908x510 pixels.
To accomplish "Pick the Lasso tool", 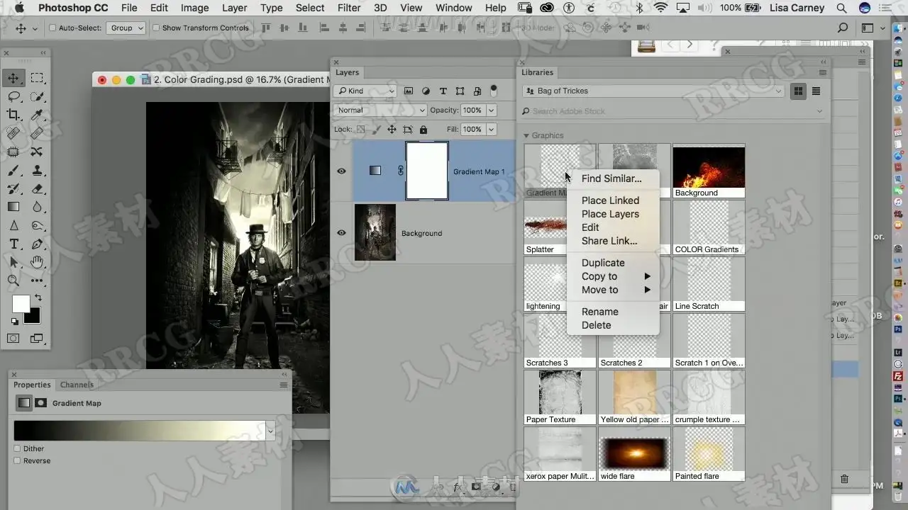I will pyautogui.click(x=13, y=96).
